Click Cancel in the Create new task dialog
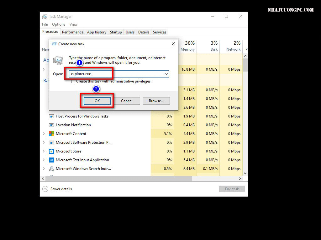This screenshot has height=240, width=321. coord(127,101)
